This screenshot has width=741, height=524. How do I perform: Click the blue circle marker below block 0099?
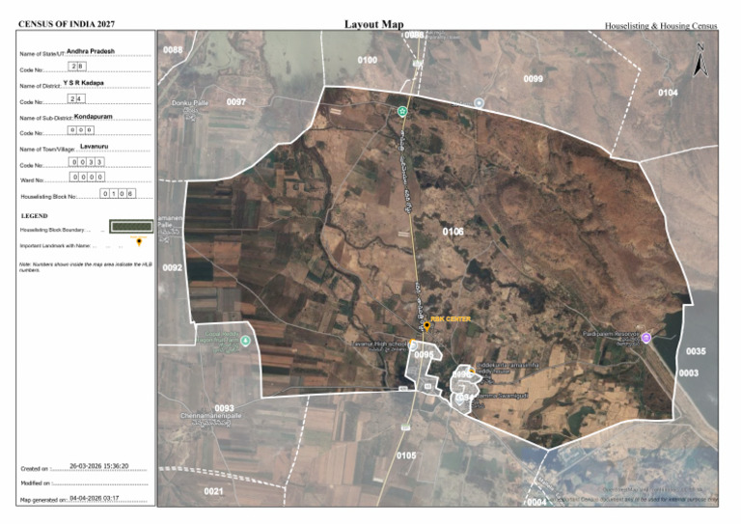[x=480, y=102]
